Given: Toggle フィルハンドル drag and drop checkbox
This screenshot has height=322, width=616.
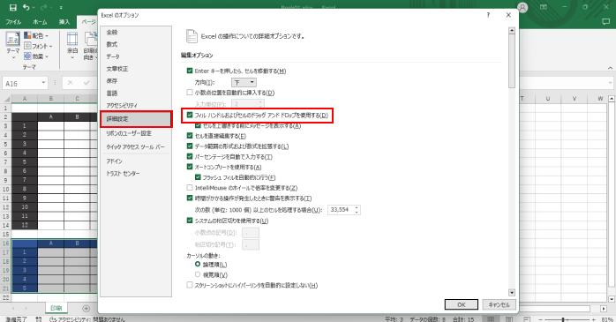Looking at the screenshot, I should [190, 115].
